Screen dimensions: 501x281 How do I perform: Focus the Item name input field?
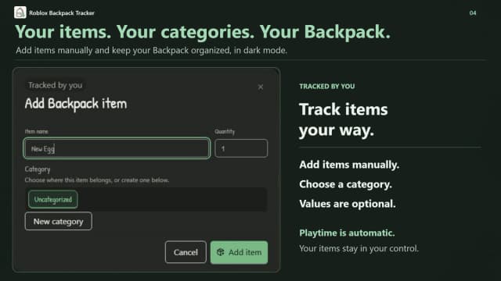tap(117, 148)
